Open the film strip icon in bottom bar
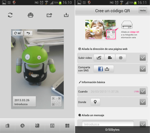 click(x=7, y=126)
